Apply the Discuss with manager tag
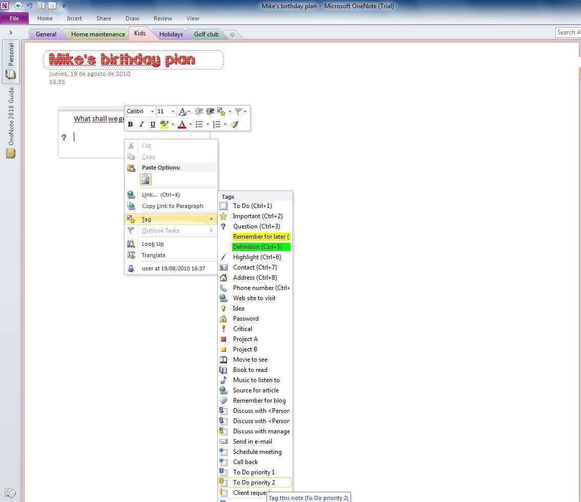This screenshot has height=502, width=581. coord(255,431)
